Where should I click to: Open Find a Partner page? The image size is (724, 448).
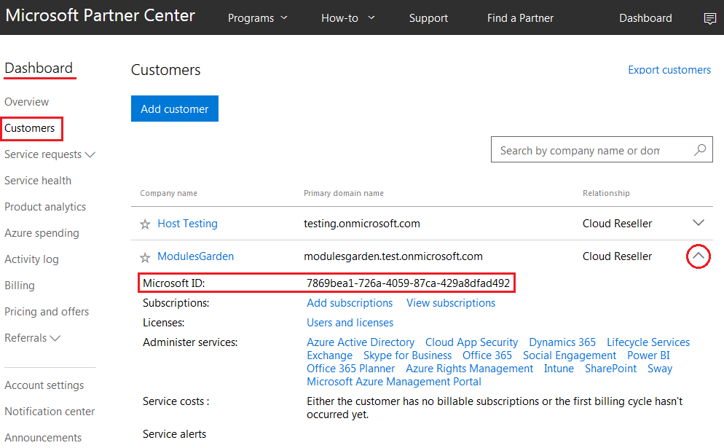click(520, 18)
